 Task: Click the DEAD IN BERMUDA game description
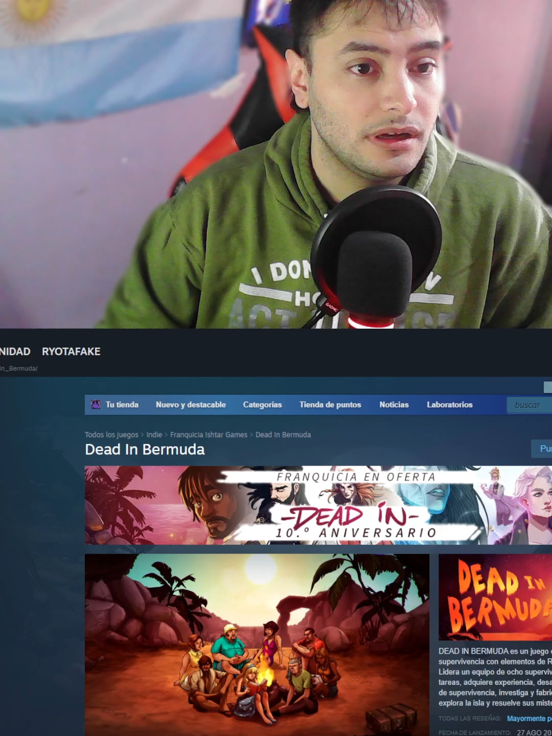495,677
